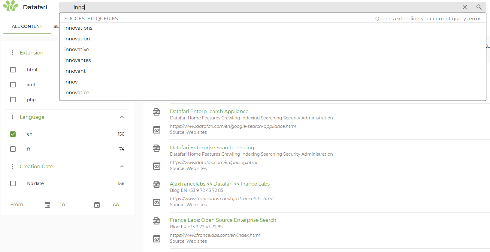Preview the Datafari Enterprise Search - Pricing result
The width and height of the screenshot is (490, 252).
point(157,166)
